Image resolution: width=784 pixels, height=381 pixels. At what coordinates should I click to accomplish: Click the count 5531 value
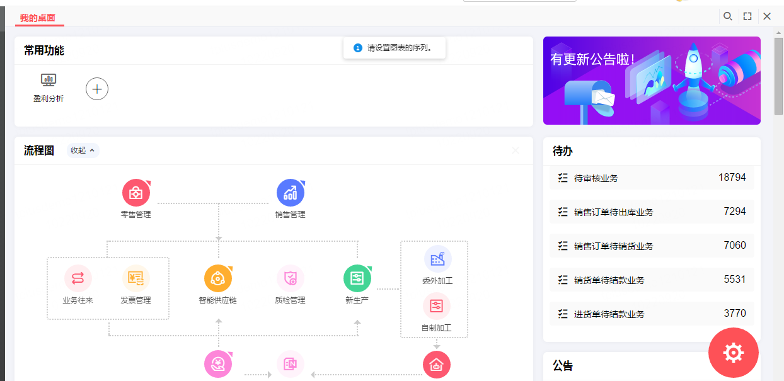[x=735, y=280]
